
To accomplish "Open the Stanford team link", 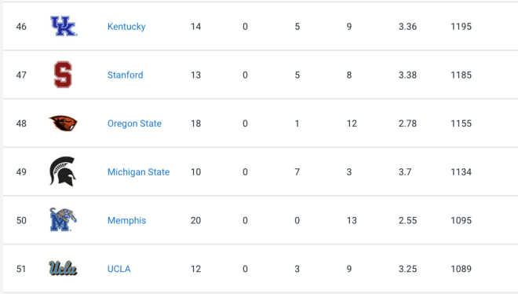I will pyautogui.click(x=126, y=75).
